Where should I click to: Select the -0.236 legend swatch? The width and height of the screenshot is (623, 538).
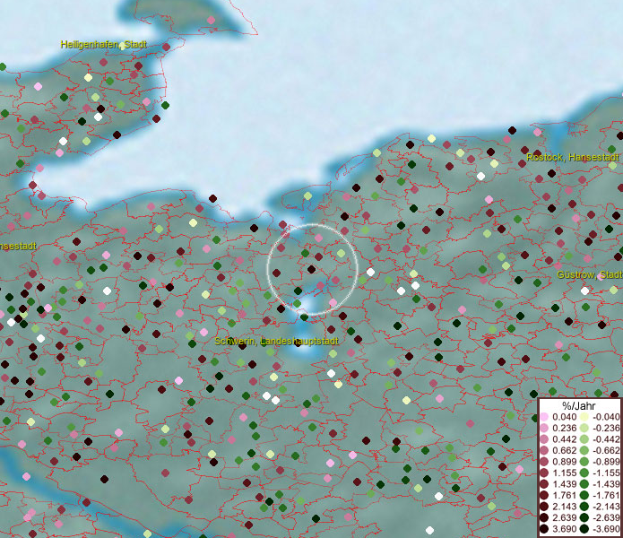[x=584, y=428]
